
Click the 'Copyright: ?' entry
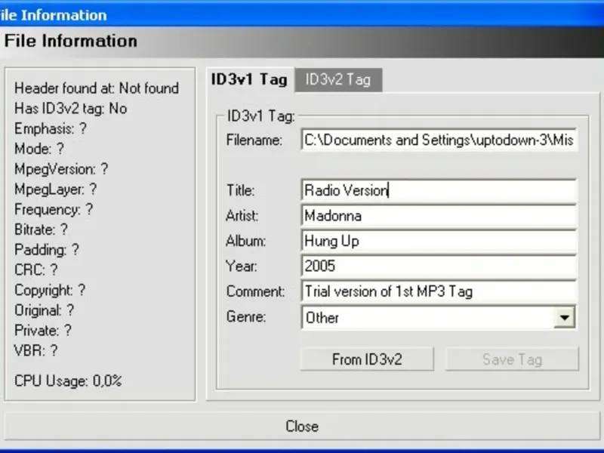(x=50, y=290)
